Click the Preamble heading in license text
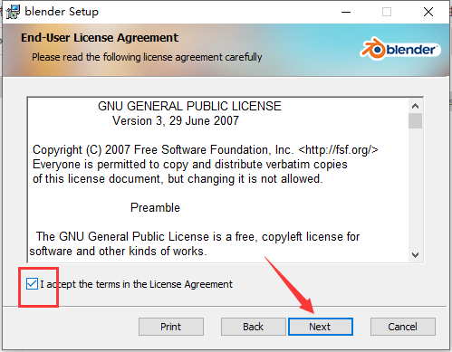This screenshot has width=452, height=352. coord(155,207)
